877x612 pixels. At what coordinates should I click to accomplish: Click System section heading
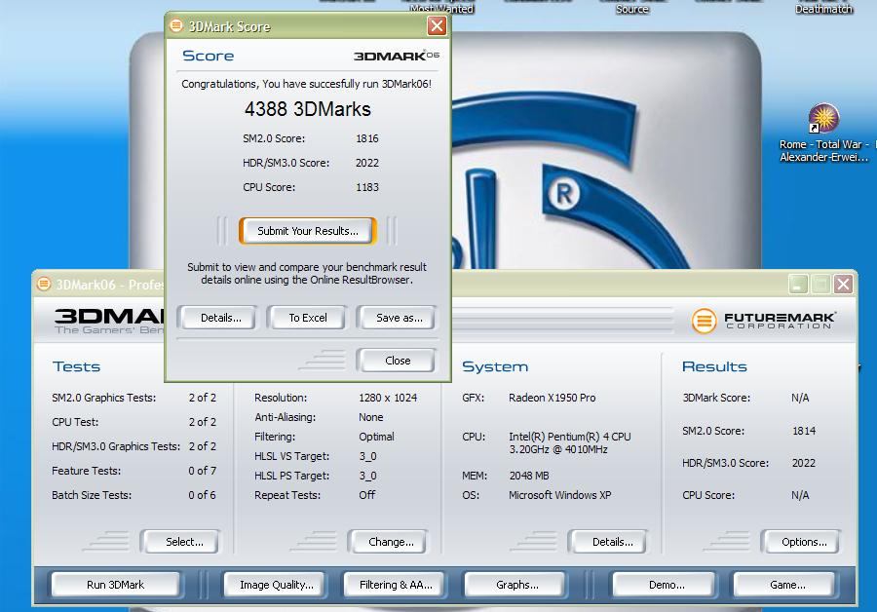click(495, 367)
